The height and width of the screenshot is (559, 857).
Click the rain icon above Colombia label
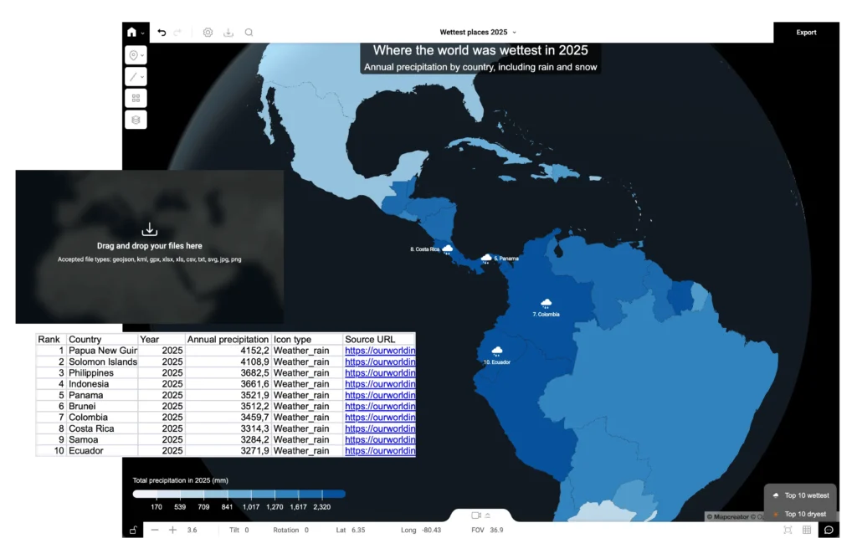546,304
